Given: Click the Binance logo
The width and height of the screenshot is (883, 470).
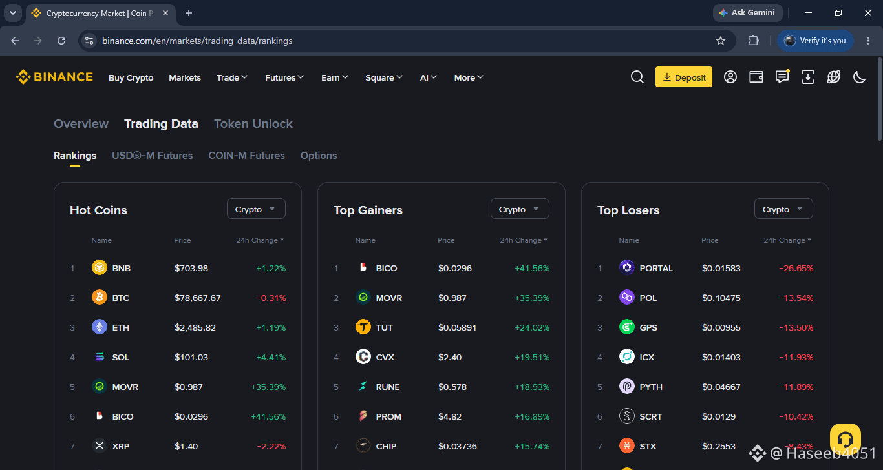Looking at the screenshot, I should coord(54,77).
